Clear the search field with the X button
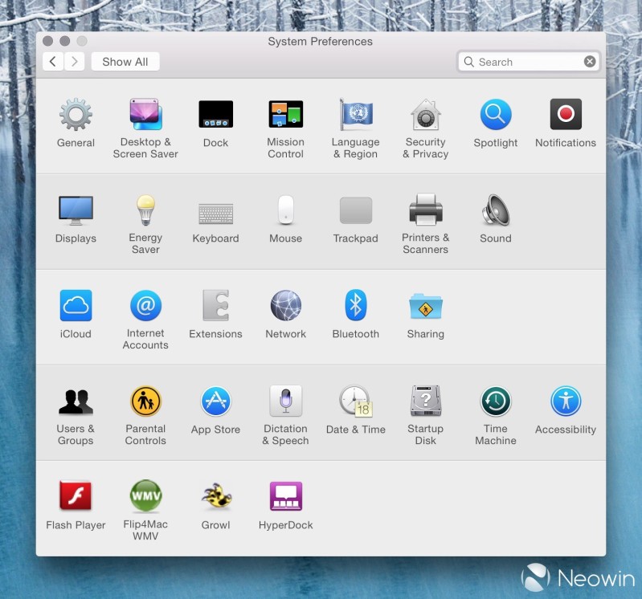Image resolution: width=642 pixels, height=599 pixels. [x=590, y=62]
